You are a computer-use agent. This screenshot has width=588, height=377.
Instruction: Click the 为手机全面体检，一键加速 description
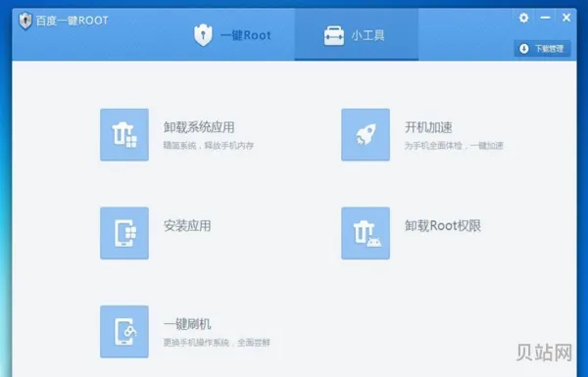pyautogui.click(x=454, y=145)
